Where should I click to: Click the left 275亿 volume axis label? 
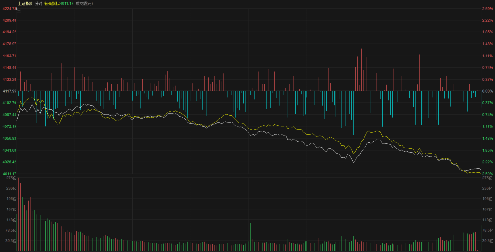click(x=11, y=178)
